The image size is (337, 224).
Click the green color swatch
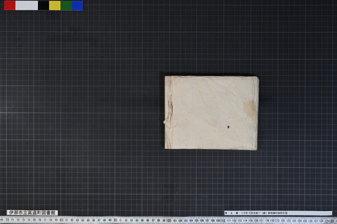tap(66, 5)
